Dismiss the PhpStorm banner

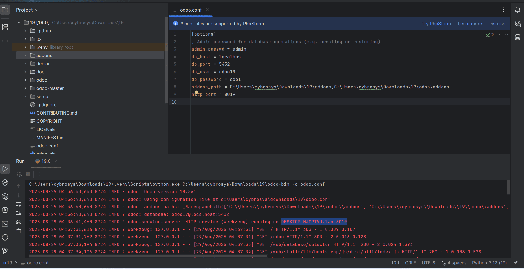(x=497, y=24)
